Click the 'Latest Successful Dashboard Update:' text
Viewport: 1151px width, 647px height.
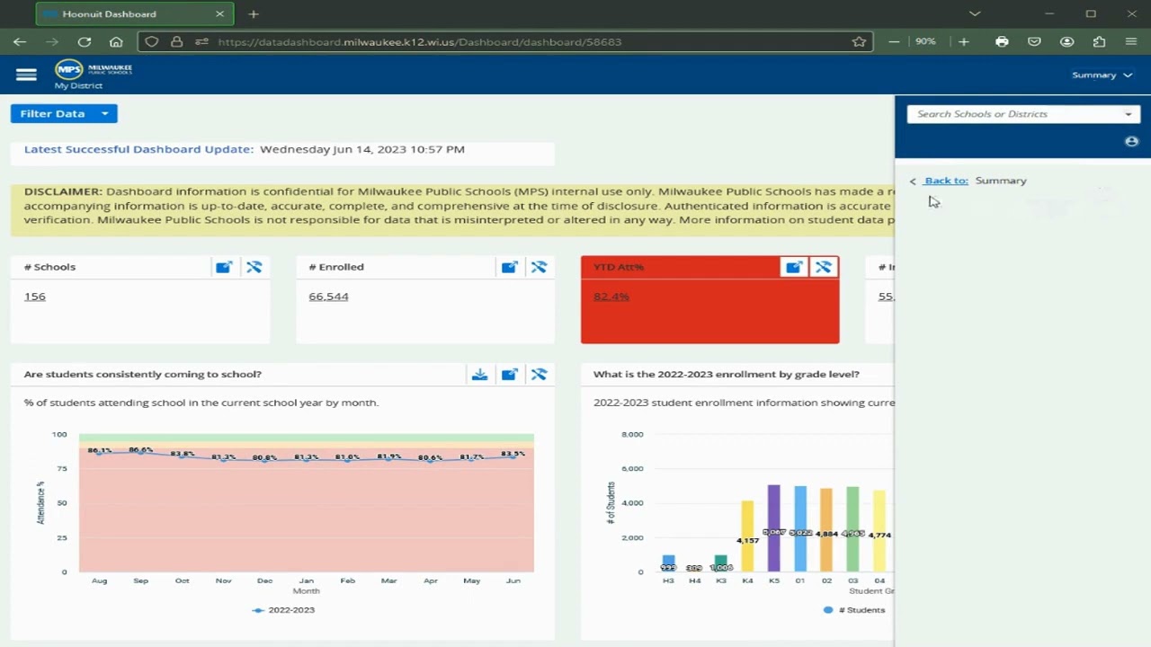pos(138,149)
